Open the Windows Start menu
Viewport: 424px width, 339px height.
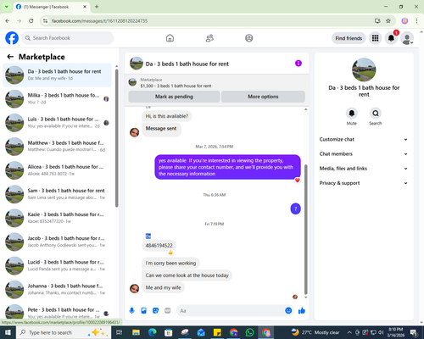[x=8, y=332]
